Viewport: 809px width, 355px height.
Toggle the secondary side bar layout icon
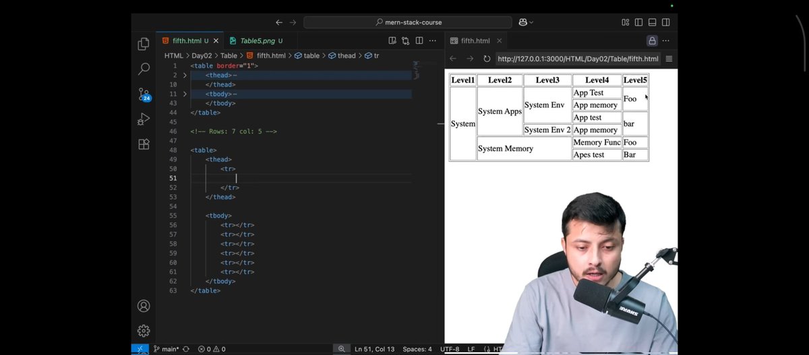coord(666,22)
